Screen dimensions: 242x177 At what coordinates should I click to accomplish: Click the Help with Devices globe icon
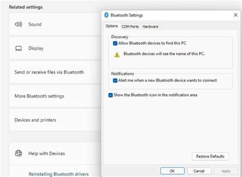[x=18, y=153]
